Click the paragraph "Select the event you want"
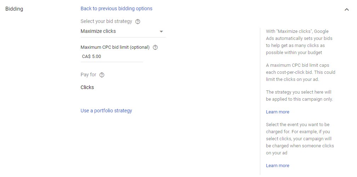 300,139
